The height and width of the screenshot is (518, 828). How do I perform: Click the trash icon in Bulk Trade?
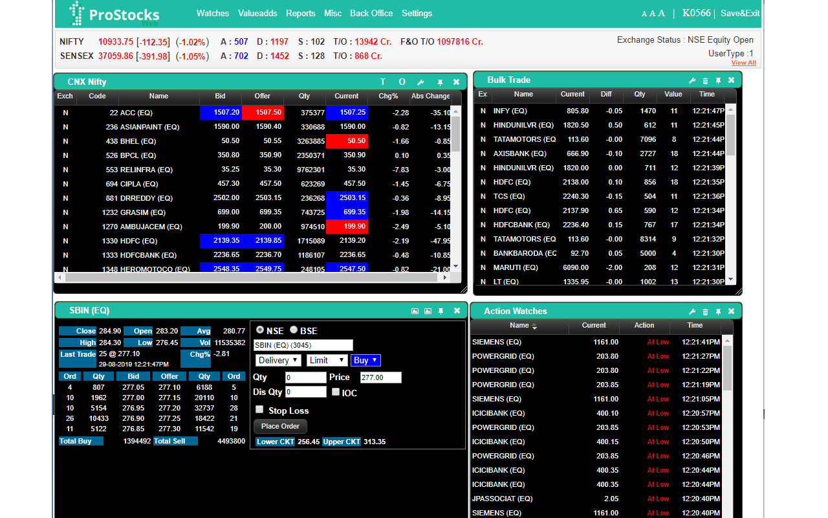pos(705,80)
